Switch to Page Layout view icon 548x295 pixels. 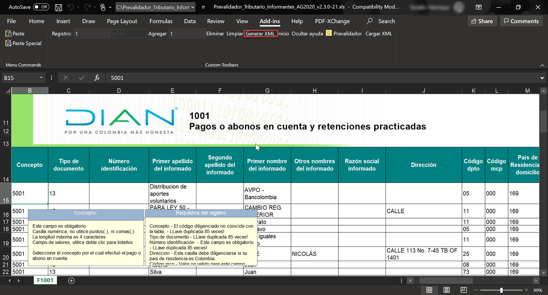click(x=447, y=290)
